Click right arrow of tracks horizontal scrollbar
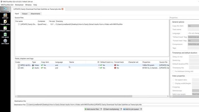 tap(168, 96)
